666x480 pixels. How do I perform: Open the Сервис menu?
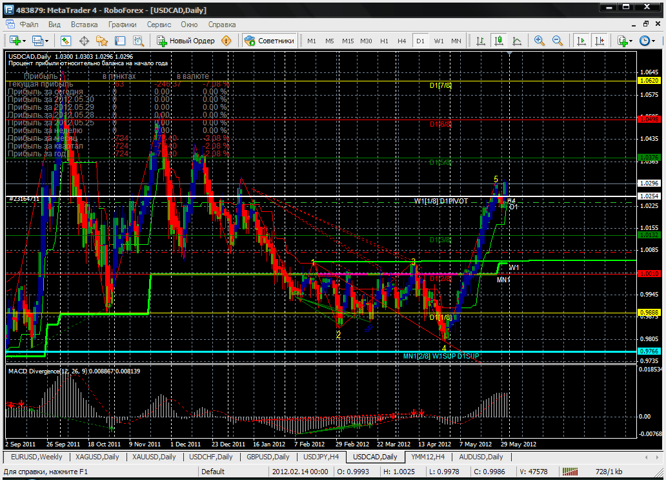click(x=159, y=25)
